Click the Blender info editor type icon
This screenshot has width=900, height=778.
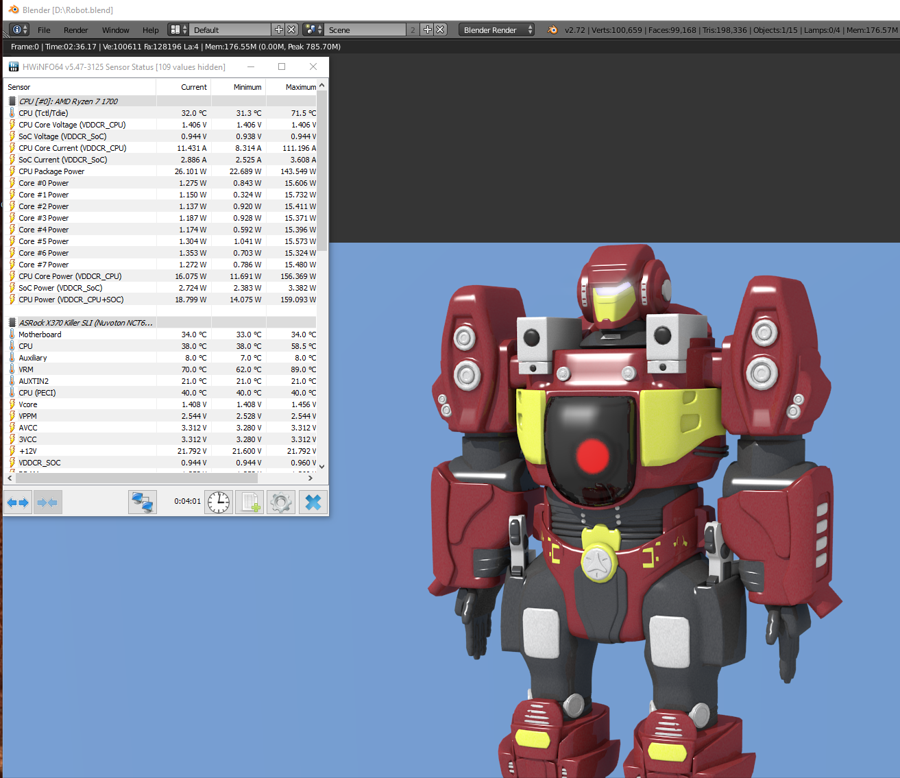(x=19, y=29)
